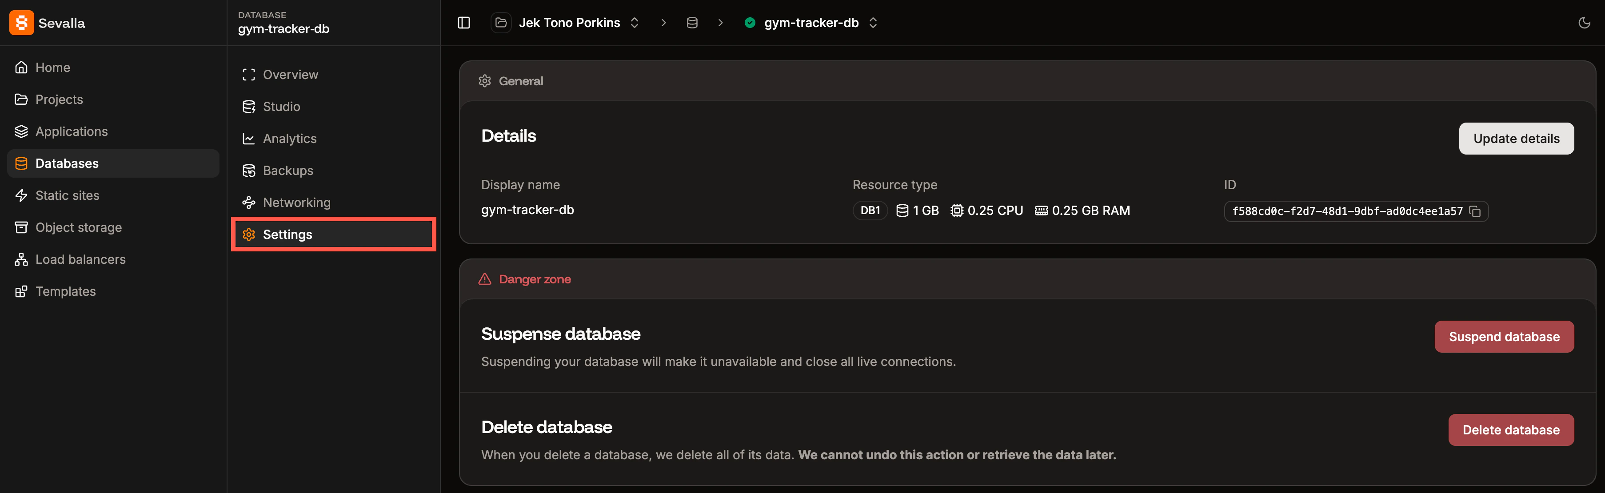Click the 1 GB storage icon

click(x=902, y=211)
